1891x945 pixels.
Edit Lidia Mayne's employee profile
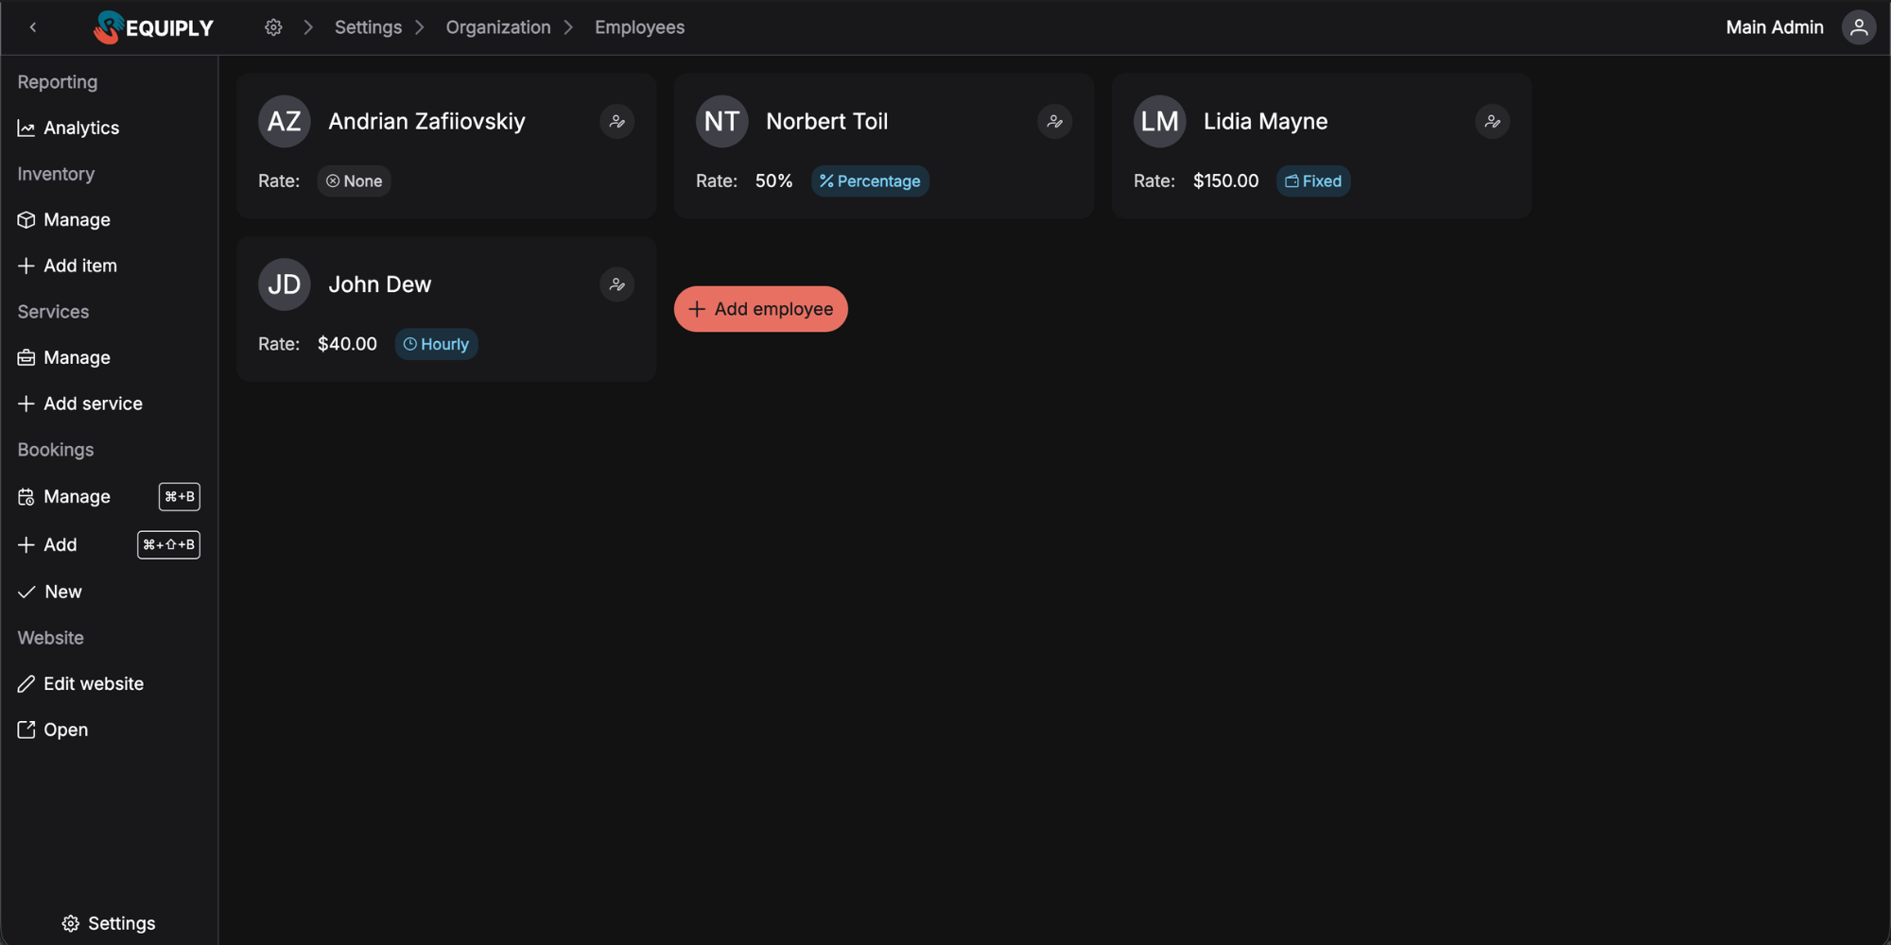[x=1492, y=121]
